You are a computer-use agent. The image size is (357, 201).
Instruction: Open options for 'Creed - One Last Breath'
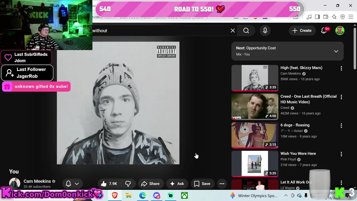coord(341,97)
